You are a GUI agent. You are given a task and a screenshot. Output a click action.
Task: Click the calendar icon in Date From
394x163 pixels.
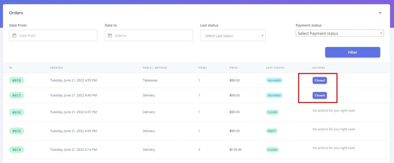pyautogui.click(x=14, y=35)
